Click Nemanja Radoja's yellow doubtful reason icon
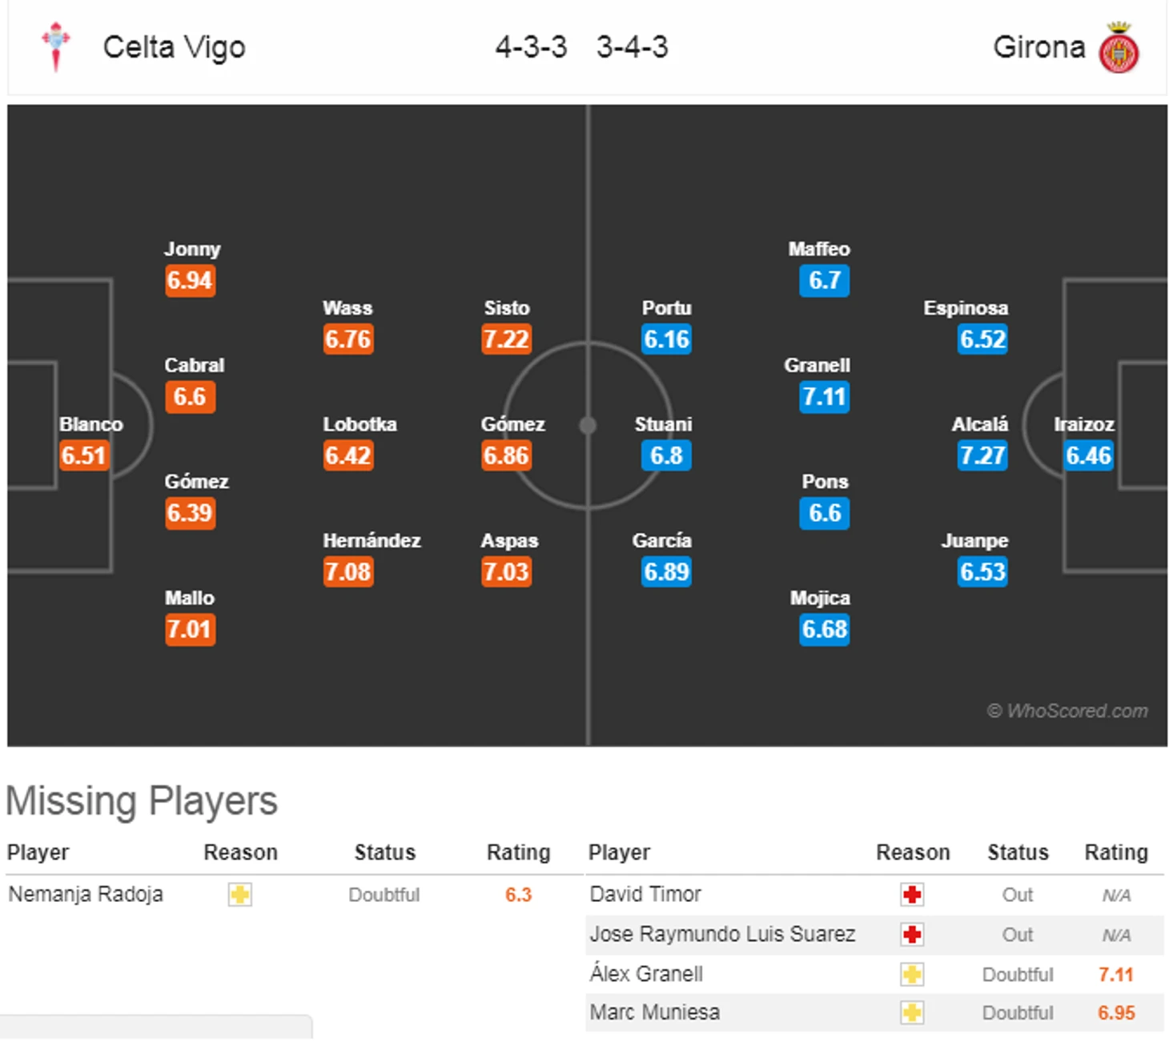Image resolution: width=1169 pixels, height=1042 pixels. coord(239,894)
